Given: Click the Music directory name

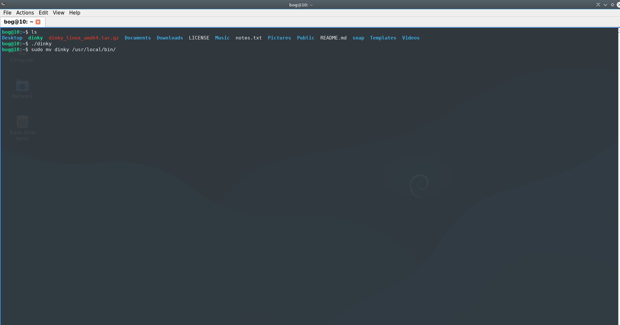Looking at the screenshot, I should [222, 38].
